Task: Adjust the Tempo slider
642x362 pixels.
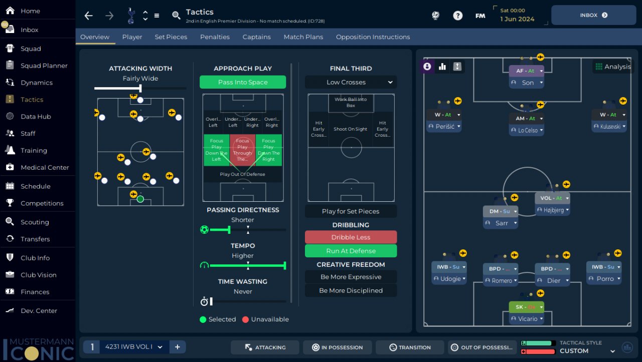Action: click(243, 265)
